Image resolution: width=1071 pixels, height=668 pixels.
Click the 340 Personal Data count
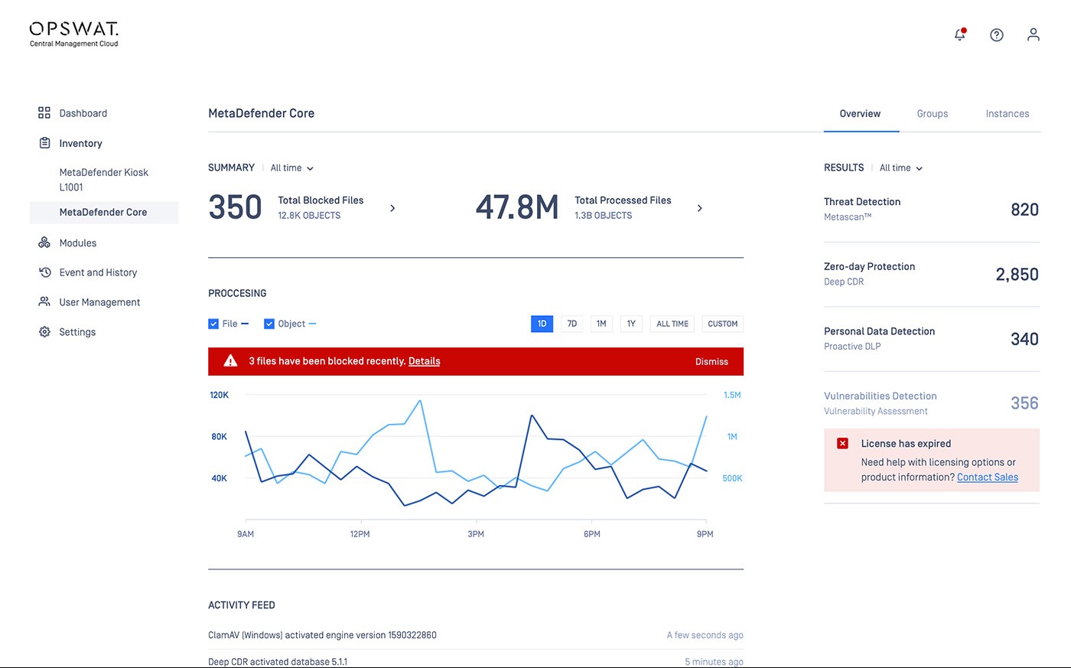click(1024, 339)
